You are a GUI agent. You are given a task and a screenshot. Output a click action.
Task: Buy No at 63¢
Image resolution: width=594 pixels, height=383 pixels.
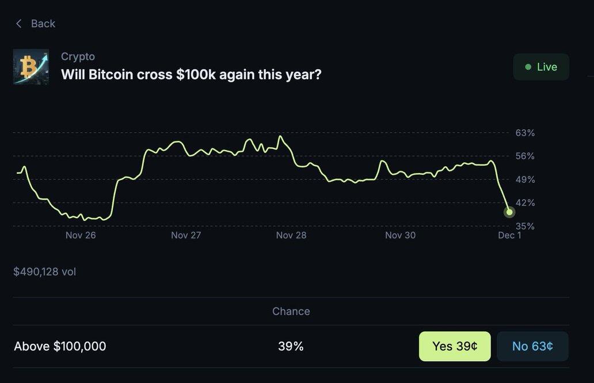coord(532,346)
